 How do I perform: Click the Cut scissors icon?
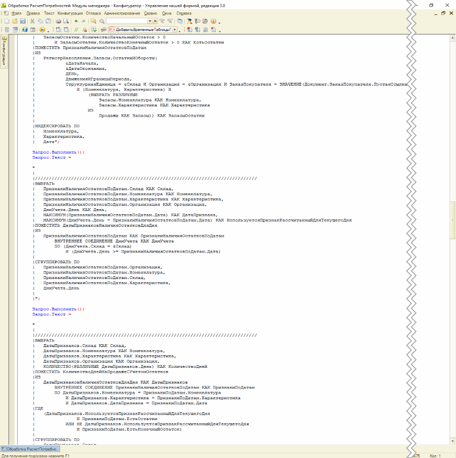32,21
